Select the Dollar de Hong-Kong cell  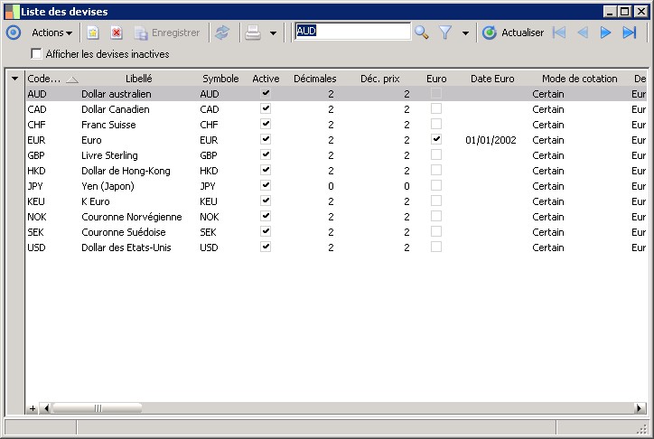click(x=126, y=171)
